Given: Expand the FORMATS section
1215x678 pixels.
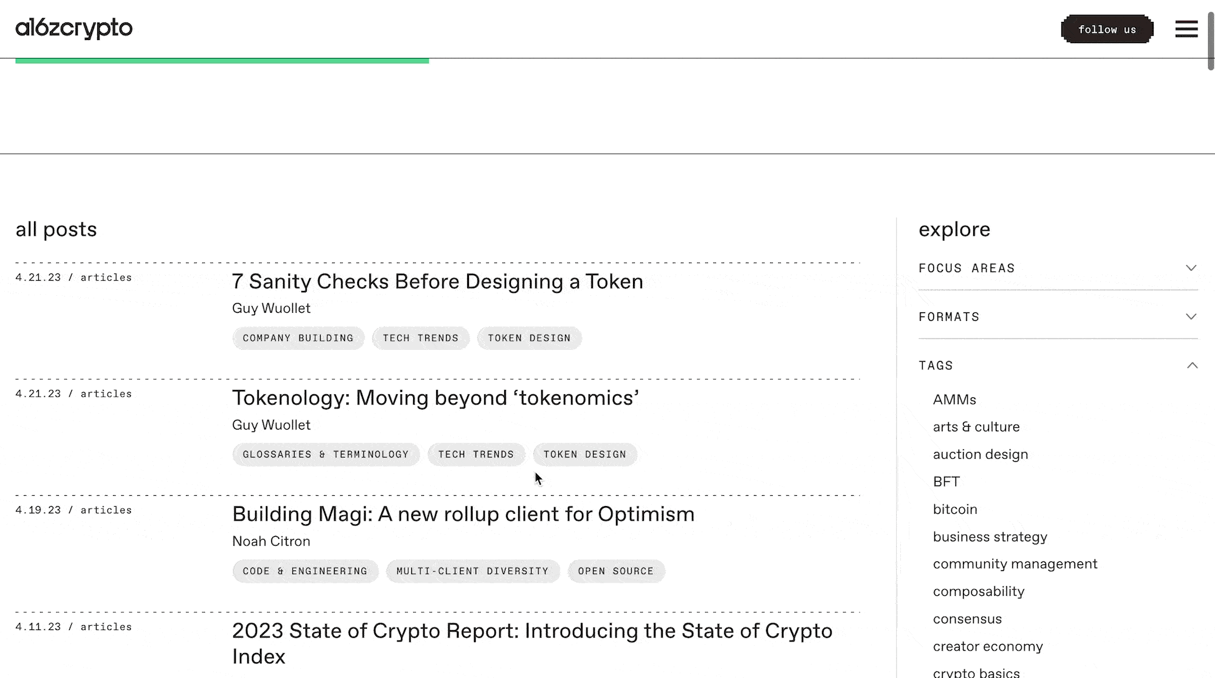Looking at the screenshot, I should coord(1057,317).
